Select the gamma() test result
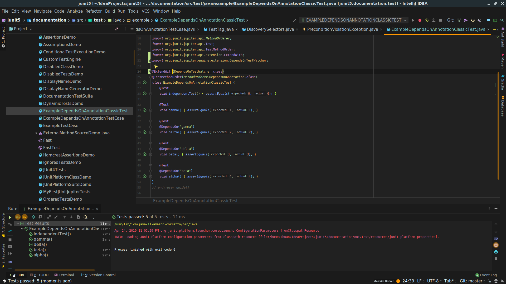Image resolution: width=506 pixels, height=284 pixels. point(43,239)
